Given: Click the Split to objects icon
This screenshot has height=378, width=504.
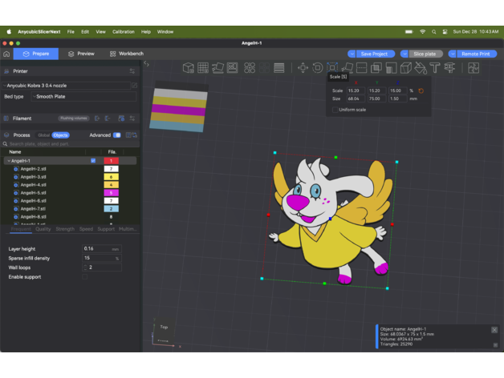Looking at the screenshot, I should 250,68.
